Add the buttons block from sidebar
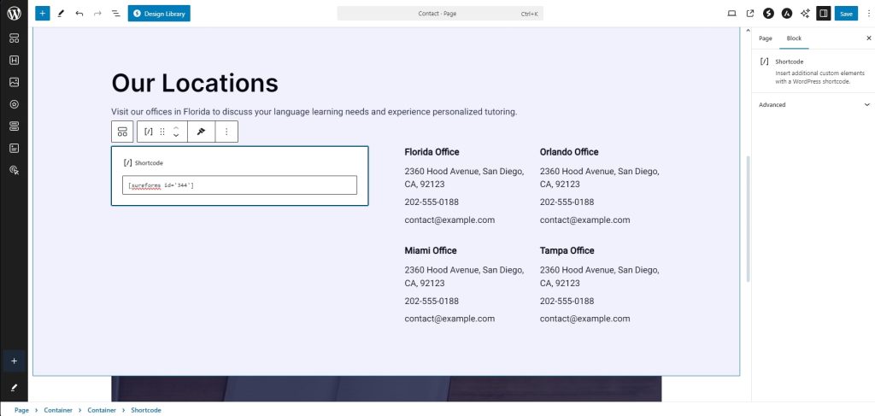 14,126
